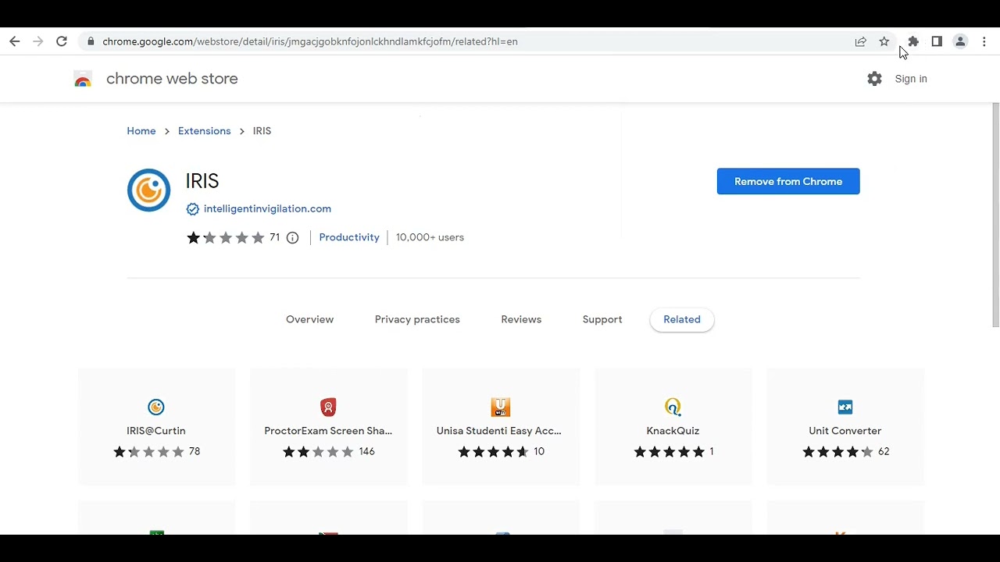Click the IRIS extension title heading
Viewport: 1000px width, 562px height.
[202, 181]
